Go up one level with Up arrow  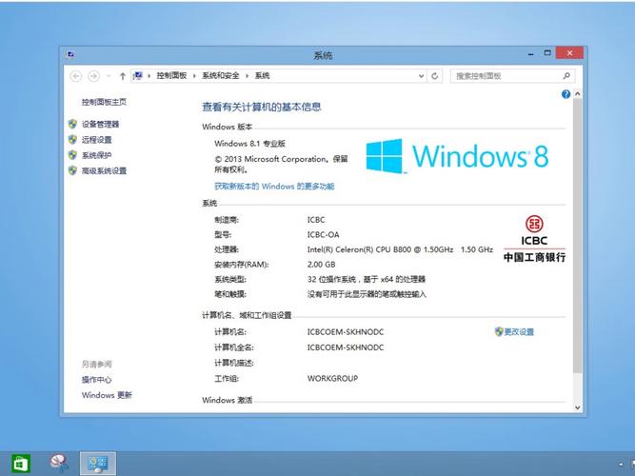click(122, 76)
